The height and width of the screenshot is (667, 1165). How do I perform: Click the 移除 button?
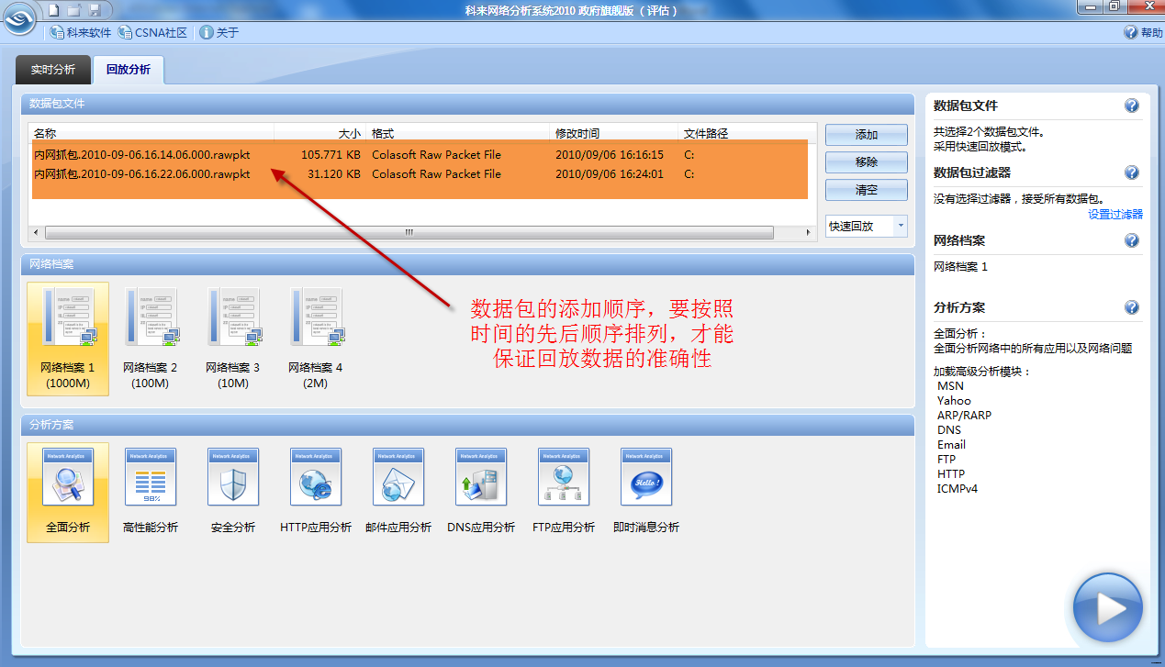point(867,162)
